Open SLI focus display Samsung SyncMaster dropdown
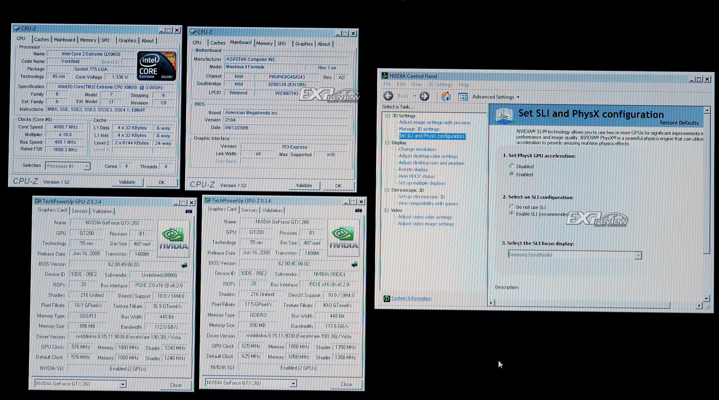Image resolution: width=719 pixels, height=400 pixels. [x=638, y=255]
